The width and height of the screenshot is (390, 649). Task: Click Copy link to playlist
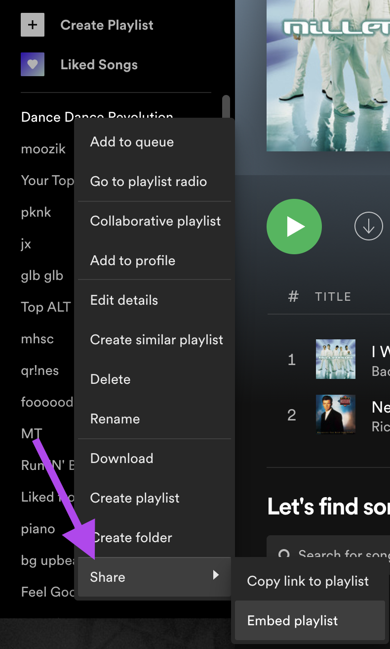click(x=310, y=581)
